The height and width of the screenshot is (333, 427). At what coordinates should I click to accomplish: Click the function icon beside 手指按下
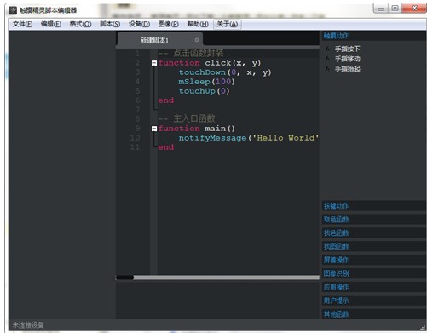pos(327,49)
